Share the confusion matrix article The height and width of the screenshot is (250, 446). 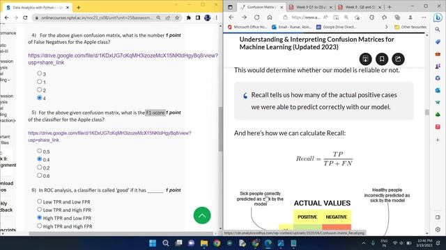point(398,59)
